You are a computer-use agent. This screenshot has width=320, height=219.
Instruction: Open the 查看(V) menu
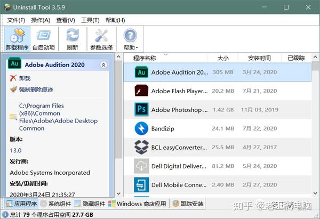tap(66, 20)
